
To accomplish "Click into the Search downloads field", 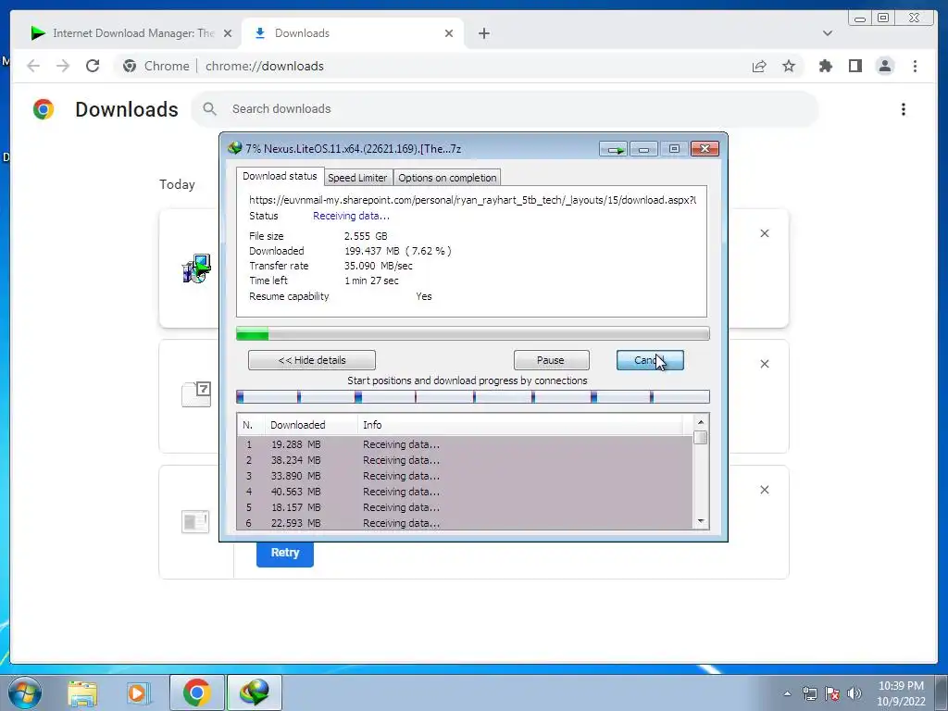I will [505, 109].
